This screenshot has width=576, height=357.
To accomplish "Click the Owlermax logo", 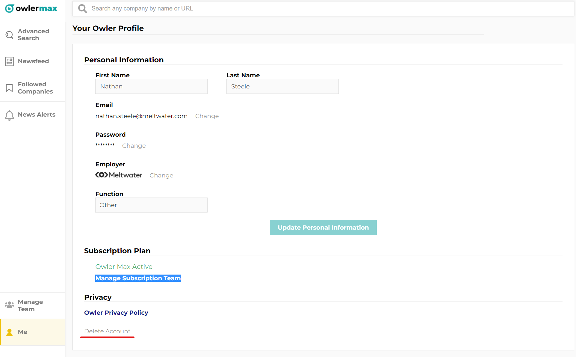I will click(31, 8).
